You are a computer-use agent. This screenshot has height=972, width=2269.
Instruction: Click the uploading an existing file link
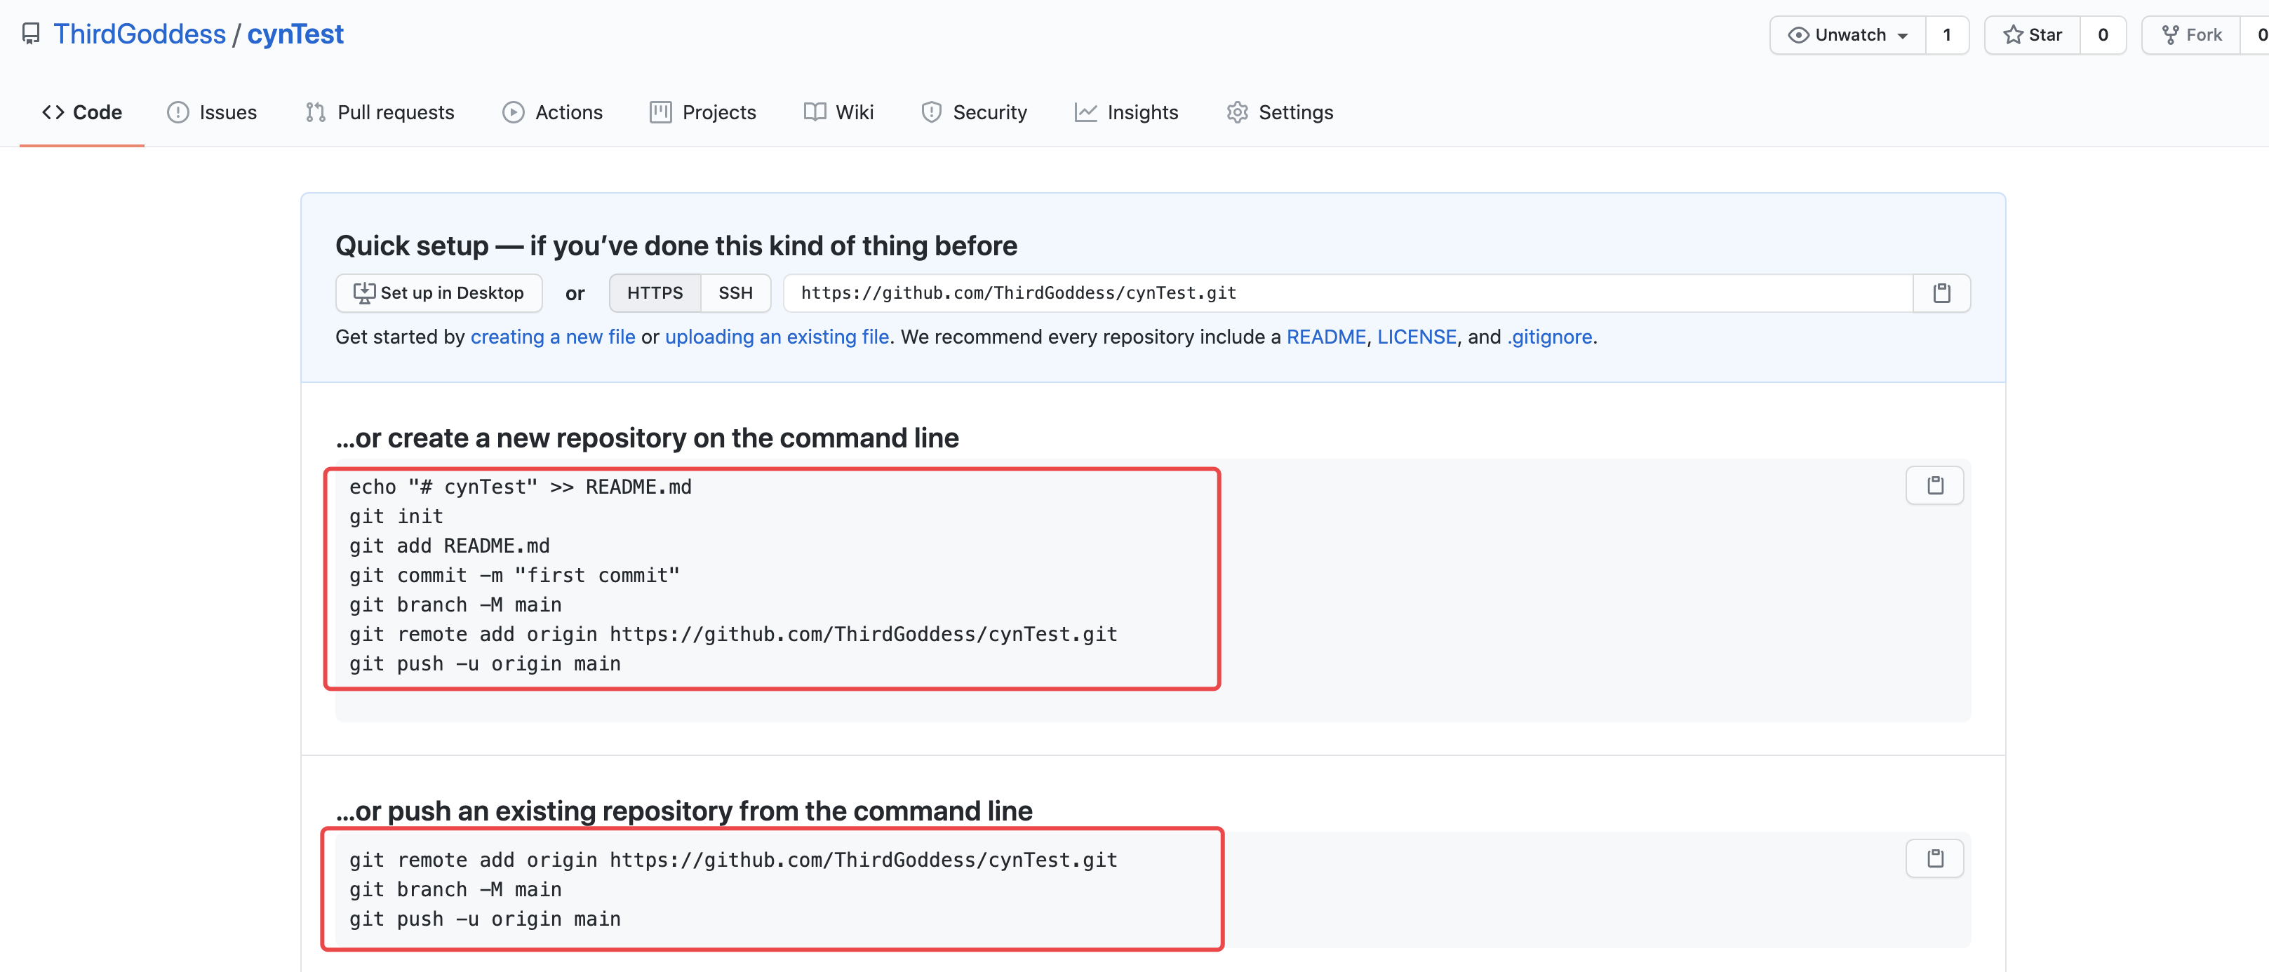pyautogui.click(x=776, y=337)
